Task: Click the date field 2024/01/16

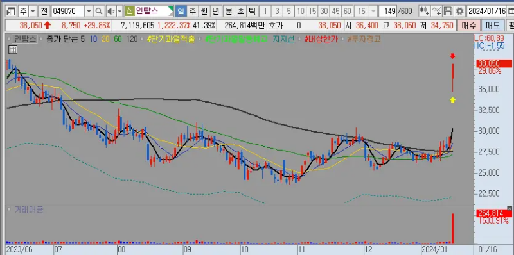Action: pos(487,12)
